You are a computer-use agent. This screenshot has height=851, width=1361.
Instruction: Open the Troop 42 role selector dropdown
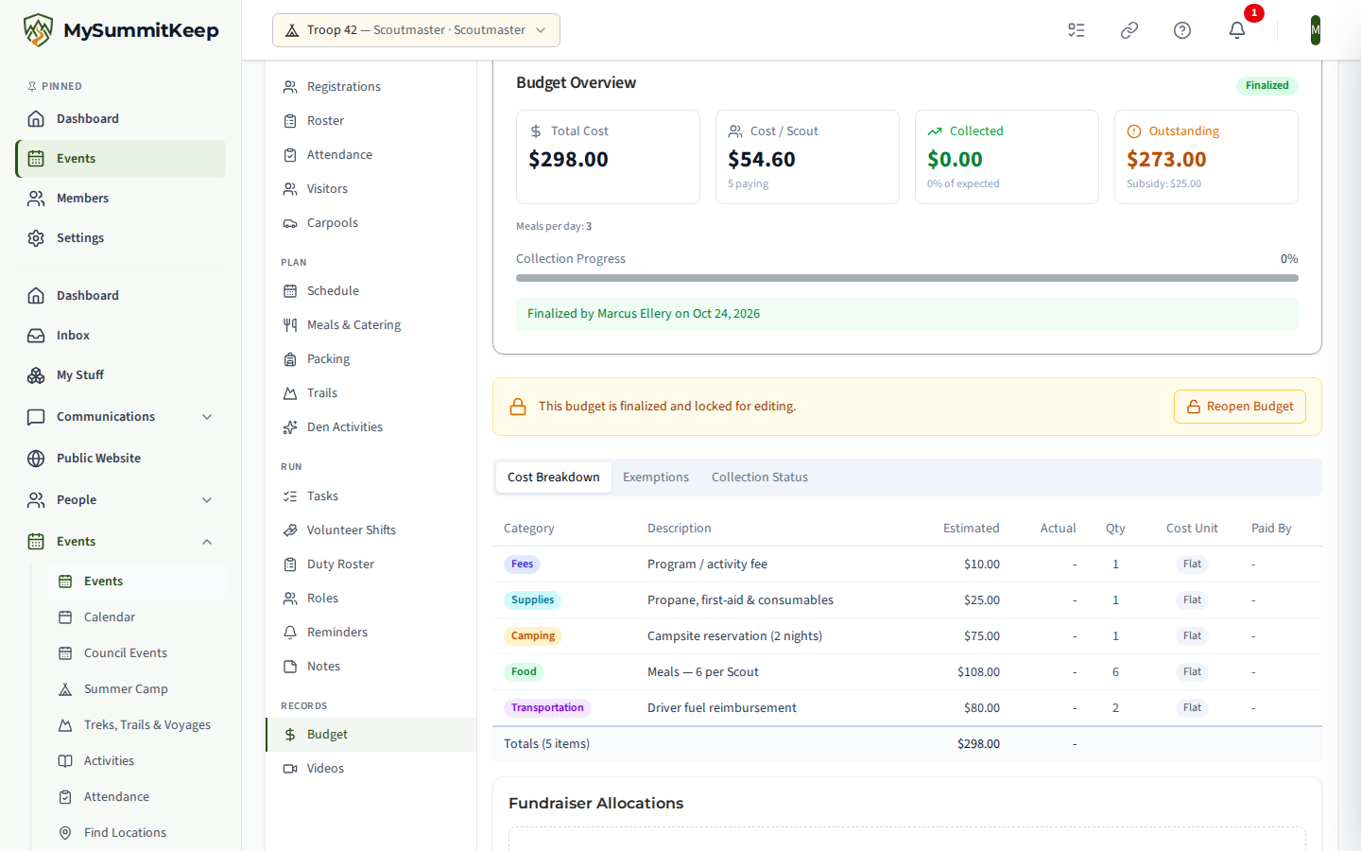(x=416, y=30)
